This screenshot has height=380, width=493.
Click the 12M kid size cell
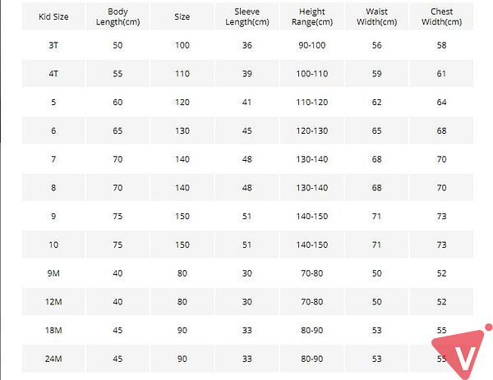click(x=53, y=302)
